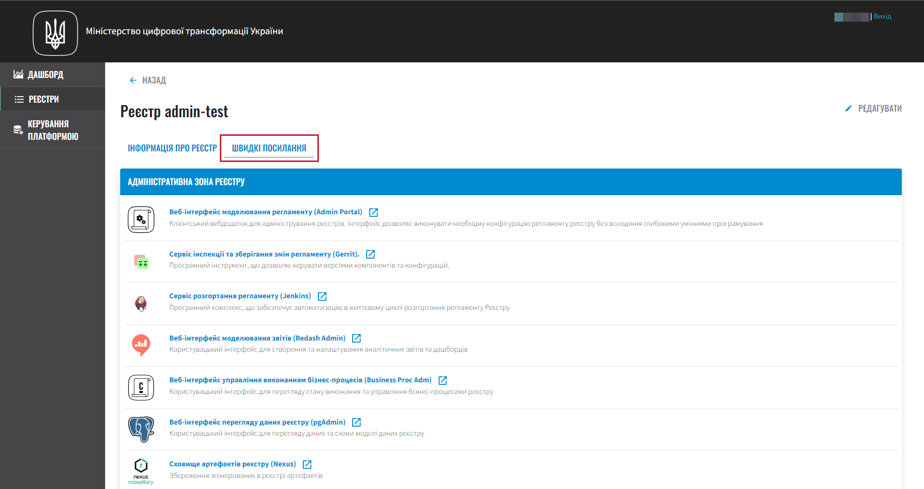The width and height of the screenshot is (924, 489).
Task: Click the description under Business Proc Adm
Action: 331,391
